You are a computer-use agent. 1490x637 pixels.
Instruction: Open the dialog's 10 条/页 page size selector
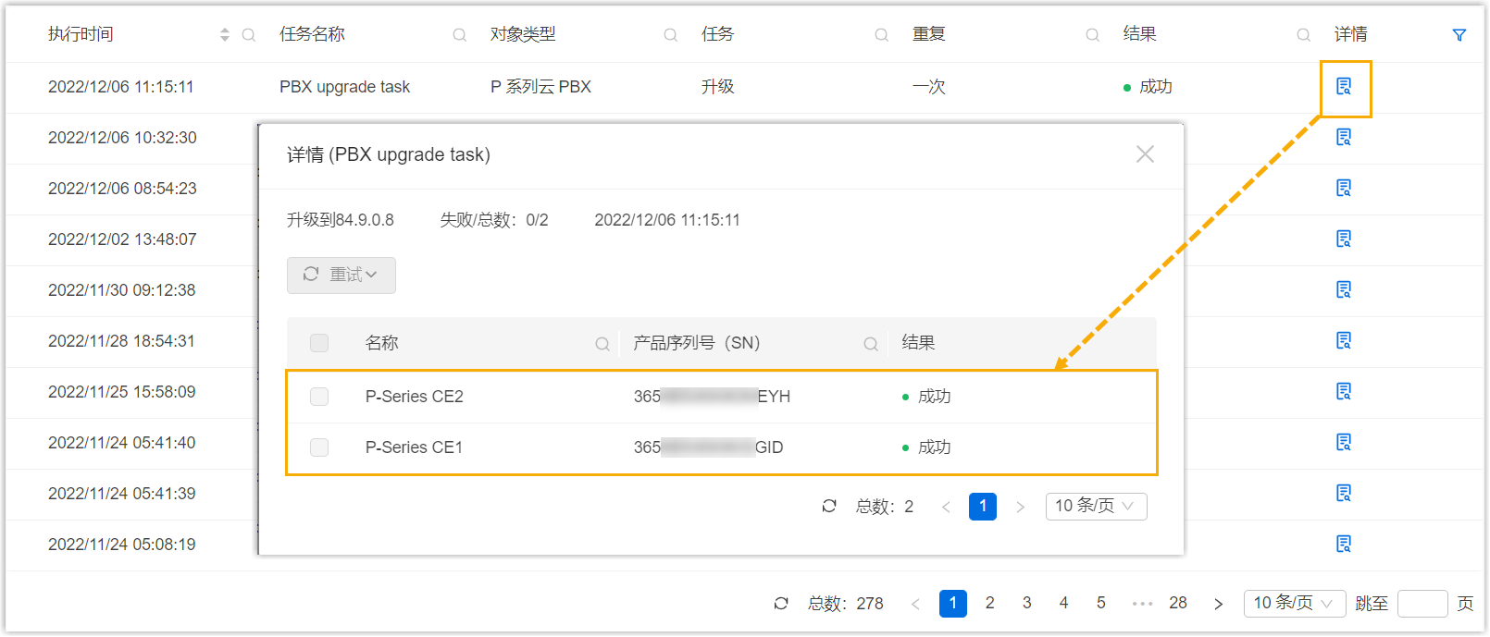(x=1096, y=507)
